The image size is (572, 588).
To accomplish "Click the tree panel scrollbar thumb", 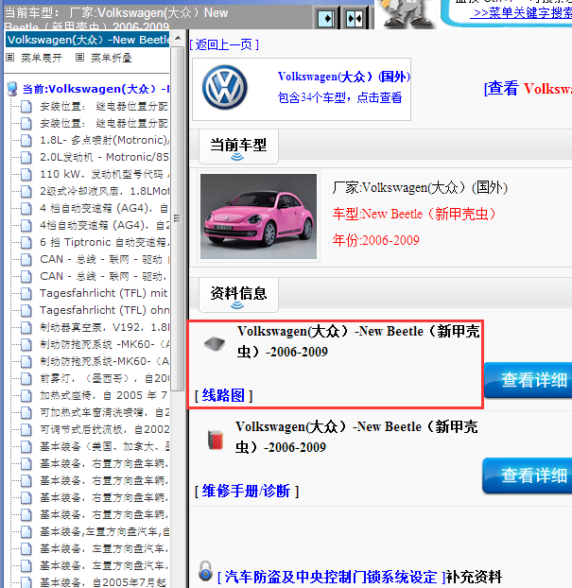I will (x=177, y=218).
